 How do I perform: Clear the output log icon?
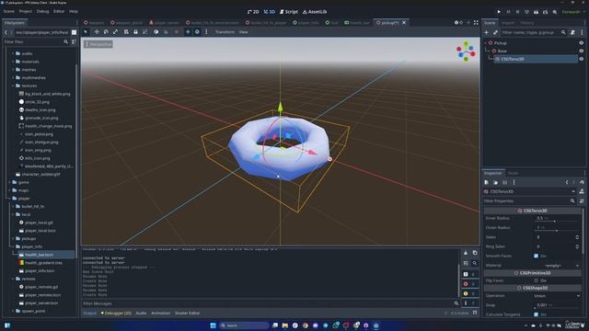[466, 253]
